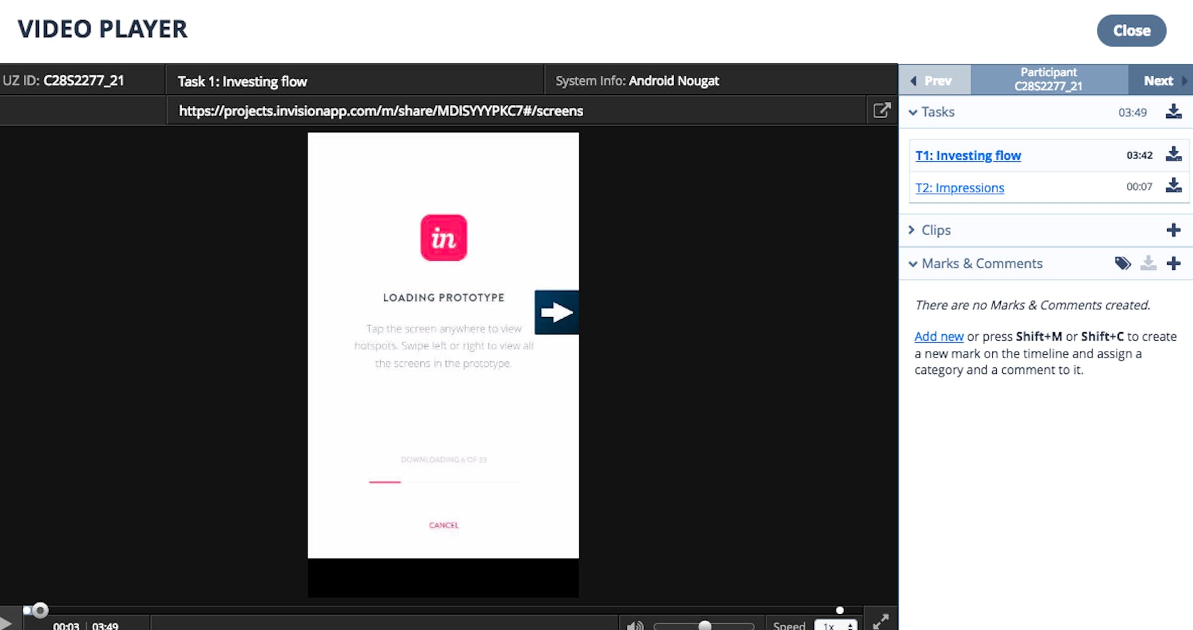Go to the next participant
1193x630 pixels.
coord(1161,80)
